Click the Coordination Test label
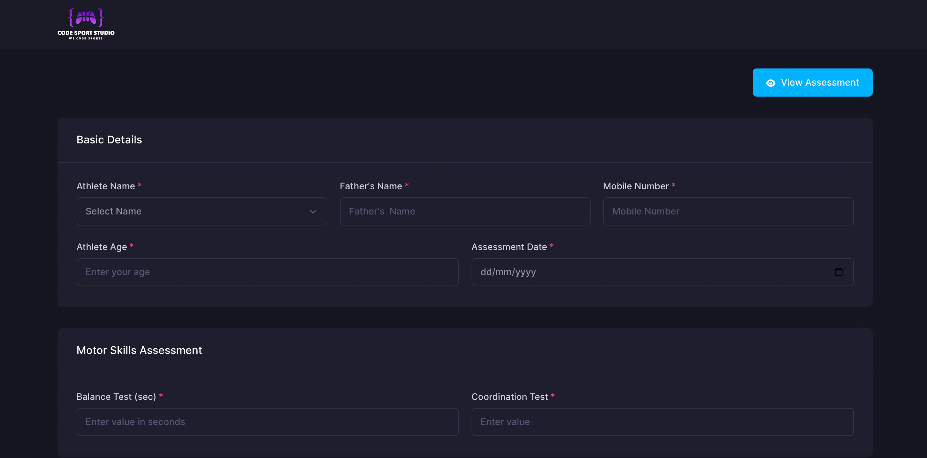The width and height of the screenshot is (927, 458). click(x=509, y=397)
